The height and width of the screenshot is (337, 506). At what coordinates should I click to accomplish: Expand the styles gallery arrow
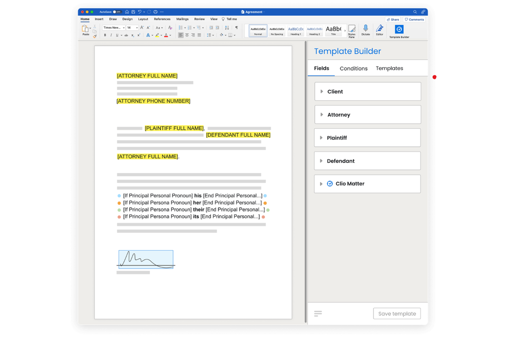pos(345,31)
